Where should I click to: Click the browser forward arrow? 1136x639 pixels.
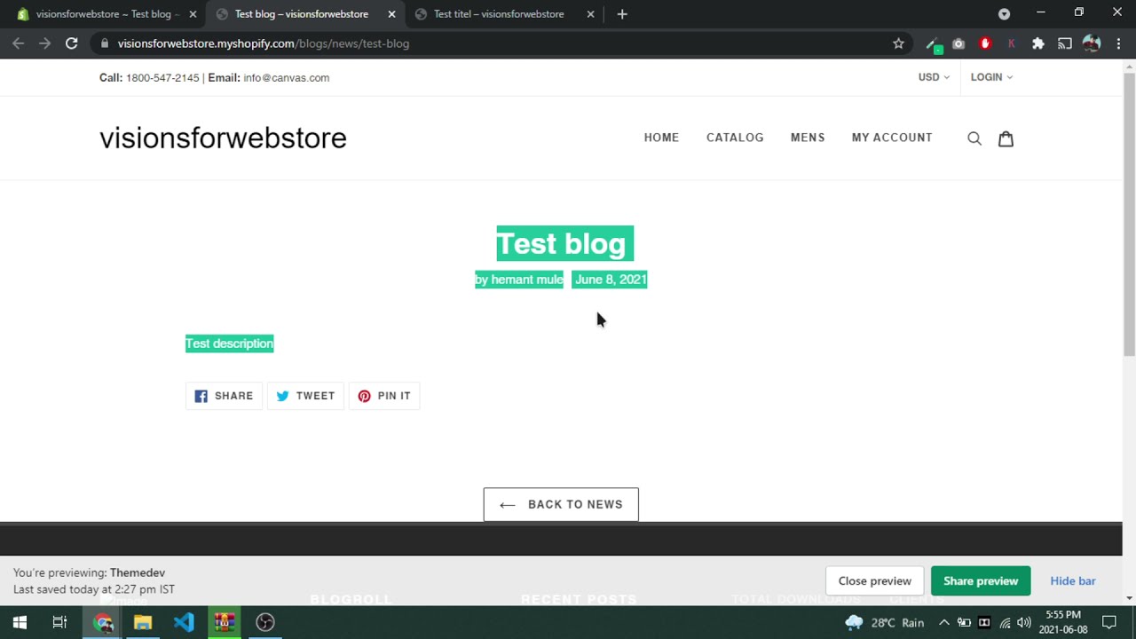click(44, 43)
